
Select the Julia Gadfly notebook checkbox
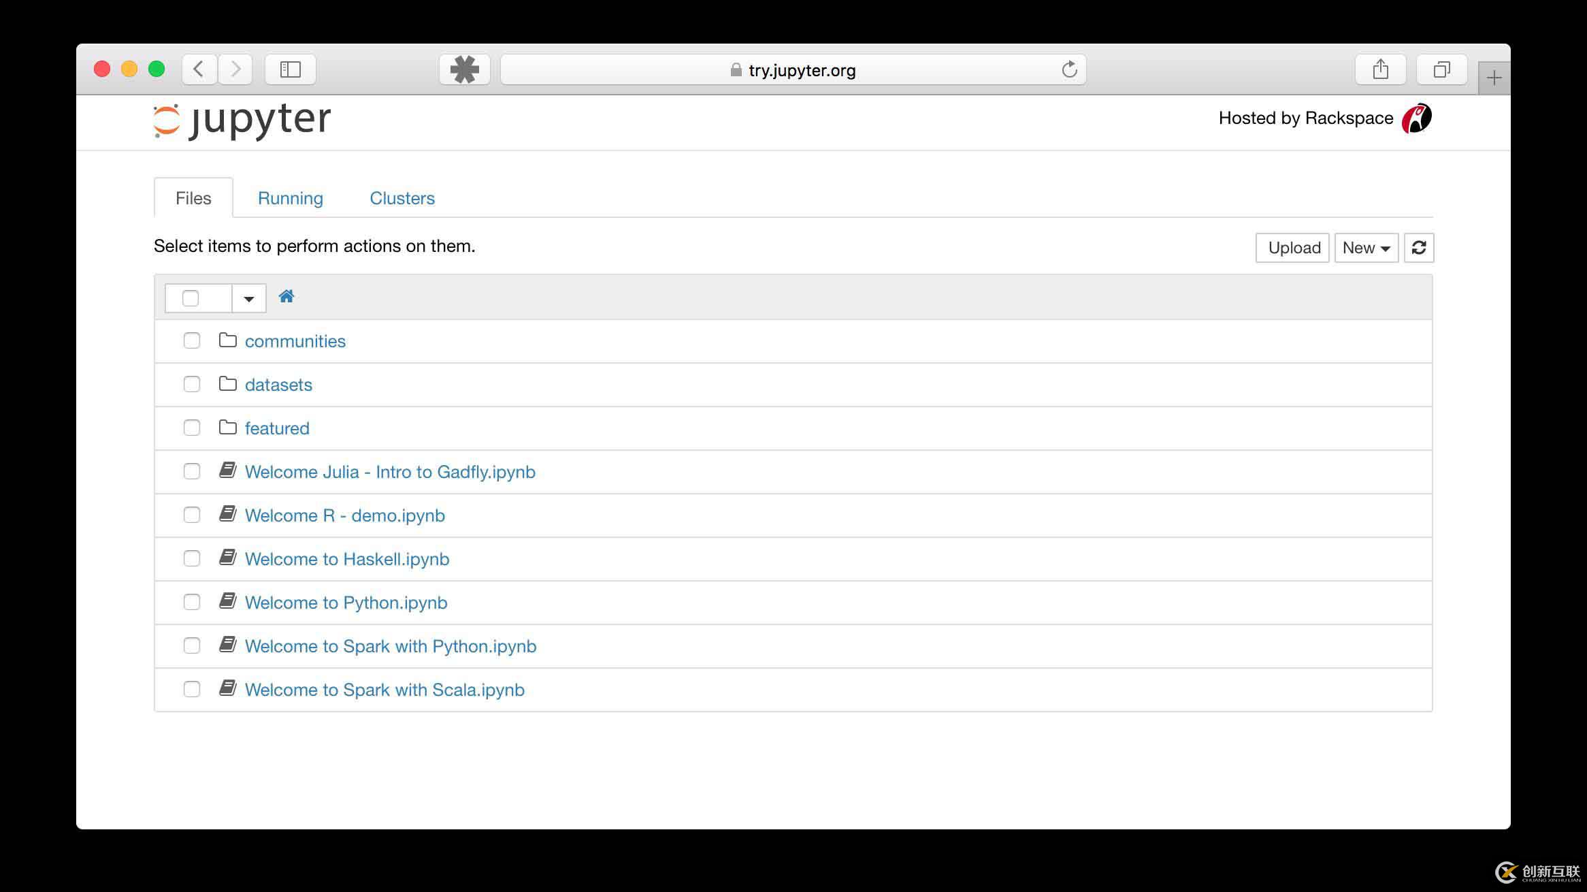[192, 471]
